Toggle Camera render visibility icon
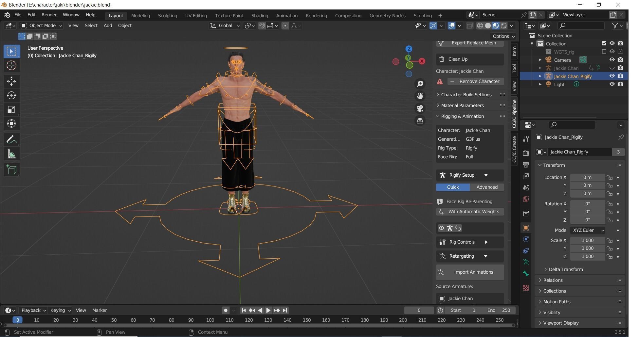This screenshot has height=337, width=639. click(620, 60)
